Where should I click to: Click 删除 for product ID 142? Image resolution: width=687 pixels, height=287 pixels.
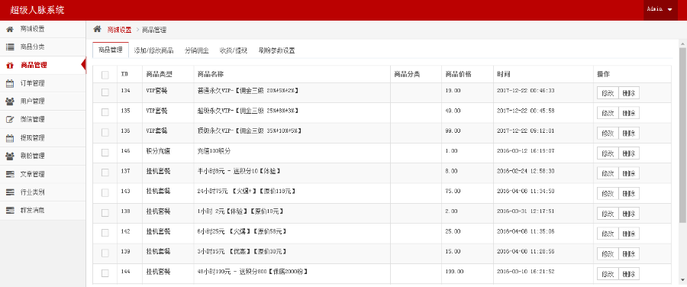click(x=629, y=234)
